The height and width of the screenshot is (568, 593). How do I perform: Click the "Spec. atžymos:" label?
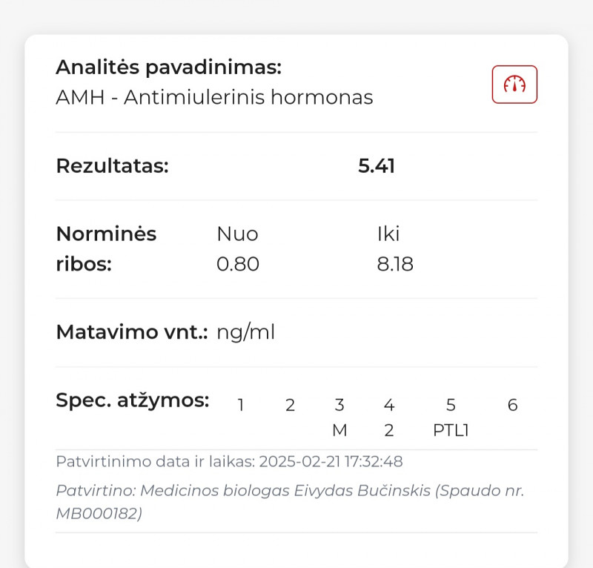pos(132,400)
